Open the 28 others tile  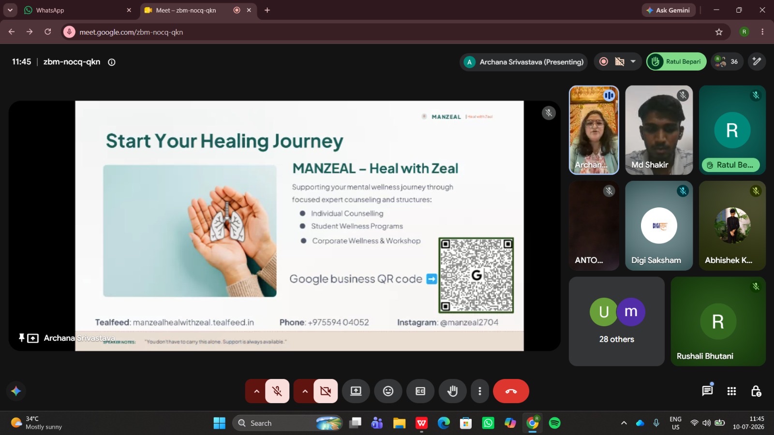[x=617, y=321]
